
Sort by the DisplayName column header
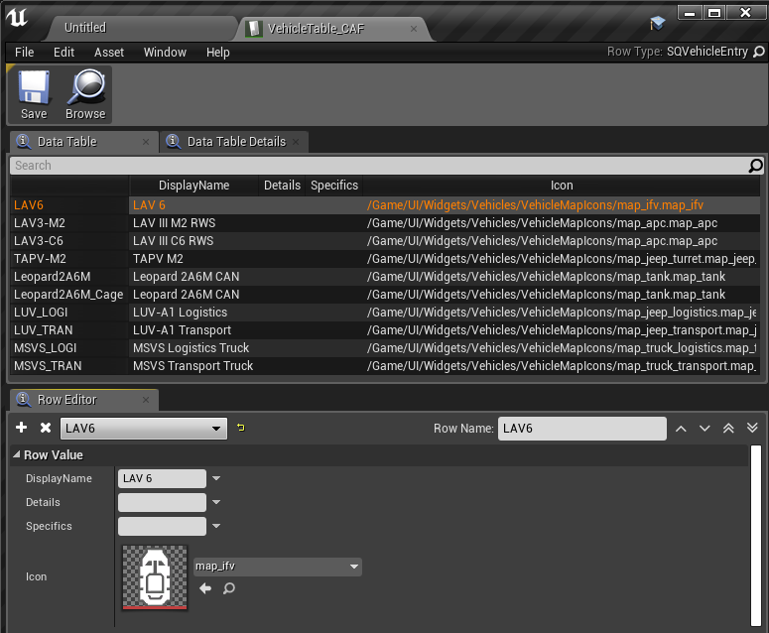(x=193, y=186)
